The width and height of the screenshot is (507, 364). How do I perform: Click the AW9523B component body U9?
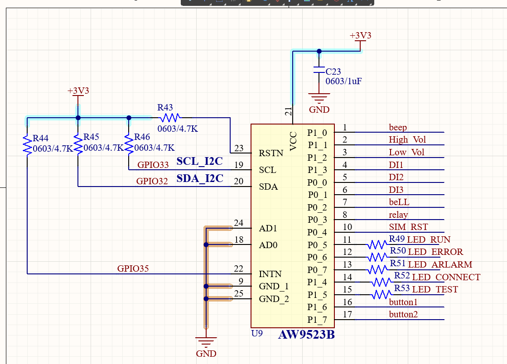[292, 226]
